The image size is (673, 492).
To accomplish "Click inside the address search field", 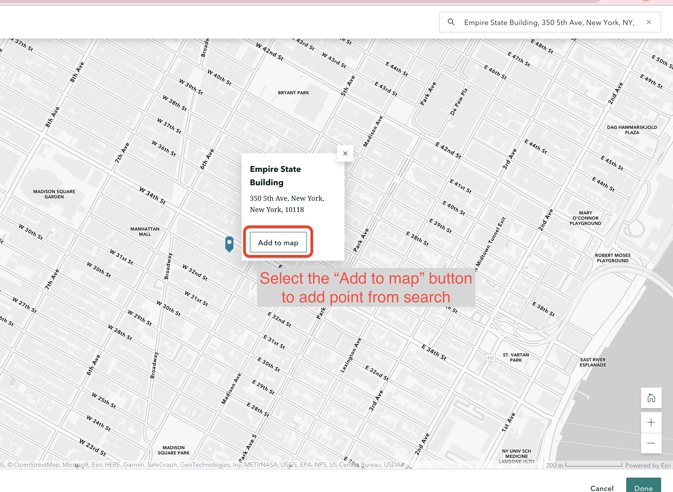I will [549, 22].
